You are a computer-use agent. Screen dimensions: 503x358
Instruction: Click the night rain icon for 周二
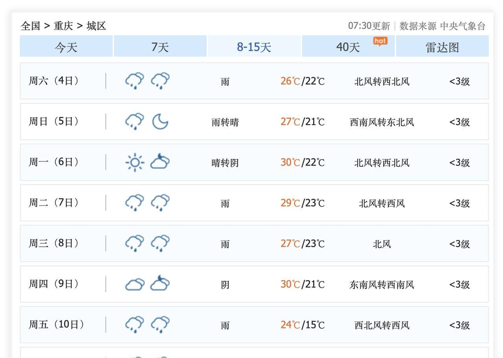pyautogui.click(x=160, y=203)
